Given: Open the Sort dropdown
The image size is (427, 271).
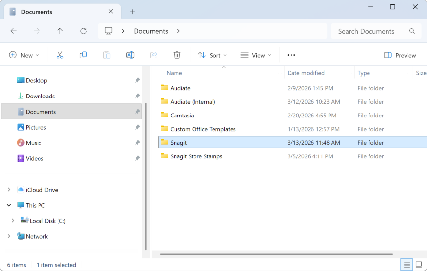Looking at the screenshot, I should coord(212,55).
